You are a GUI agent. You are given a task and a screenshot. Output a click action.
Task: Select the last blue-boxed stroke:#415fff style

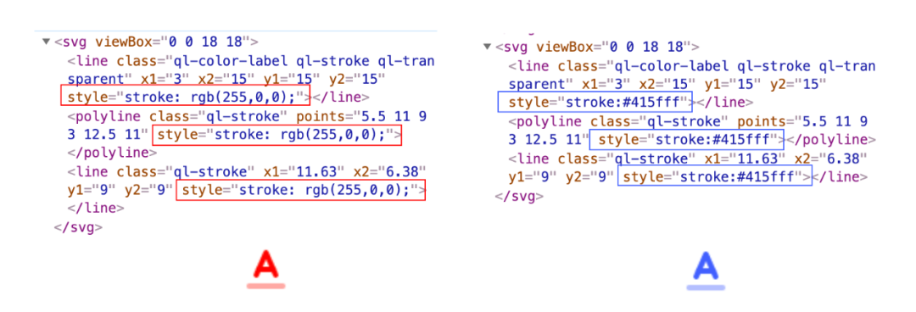click(x=715, y=176)
